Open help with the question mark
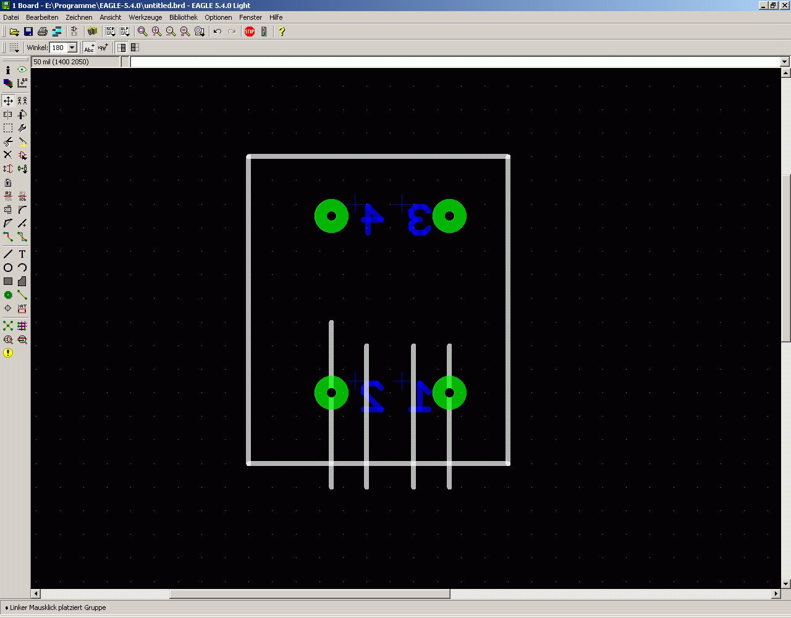The height and width of the screenshot is (618, 791). tap(282, 32)
